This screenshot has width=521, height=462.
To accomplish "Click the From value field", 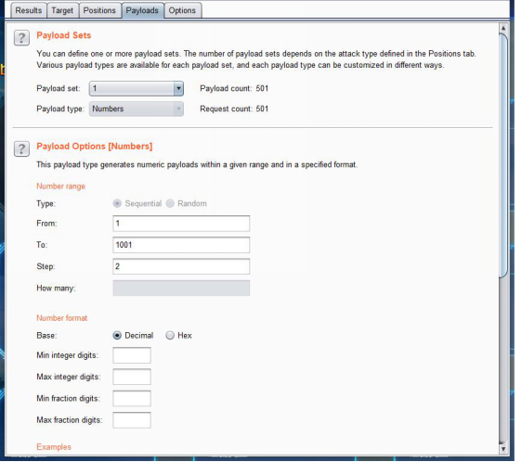I will (x=181, y=224).
